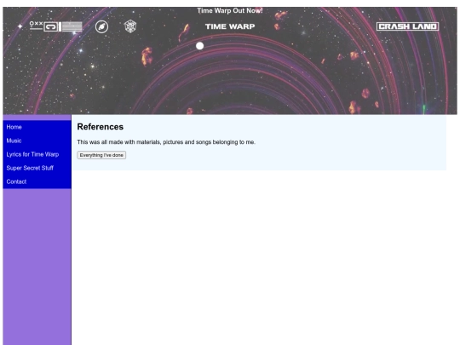Click the white dot in banner

tap(200, 46)
